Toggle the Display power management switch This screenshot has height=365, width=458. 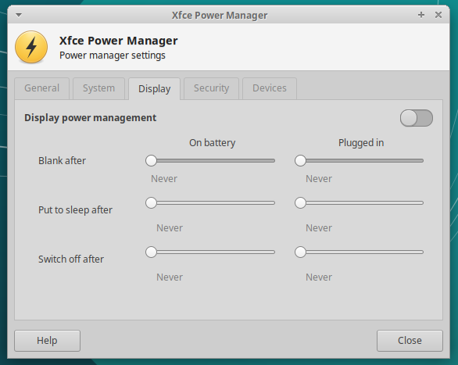pos(417,118)
